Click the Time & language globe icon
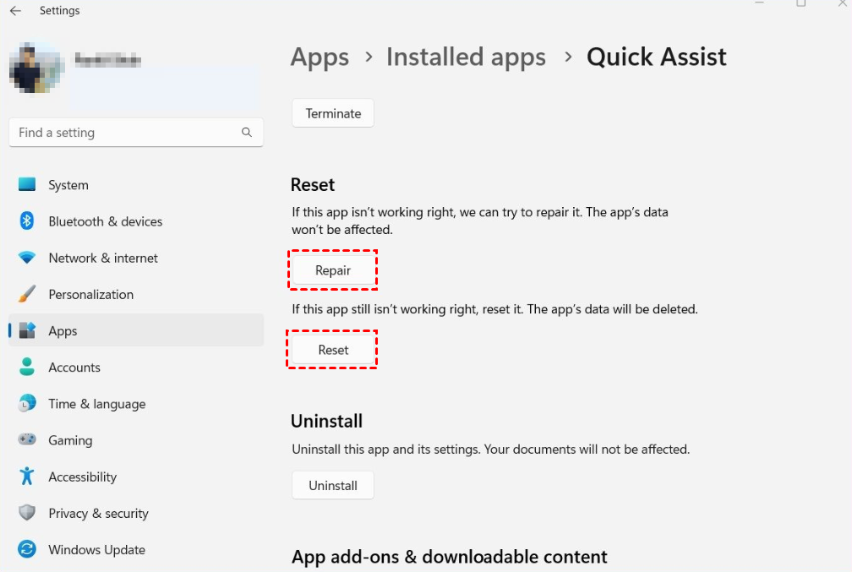Viewport: 852px width, 572px height. (x=27, y=404)
